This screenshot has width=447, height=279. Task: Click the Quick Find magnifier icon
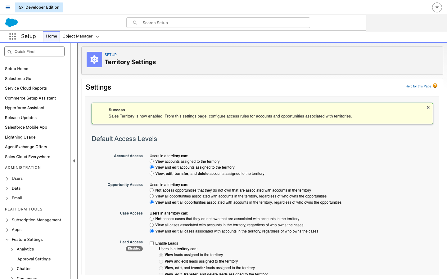pos(10,52)
